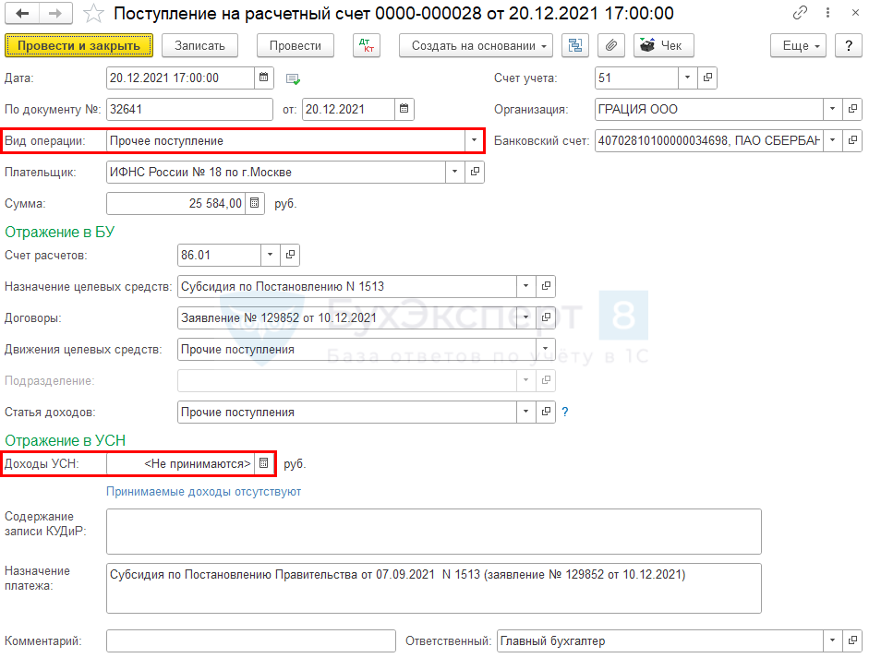
Task: Open the Еще menu
Action: click(x=798, y=45)
